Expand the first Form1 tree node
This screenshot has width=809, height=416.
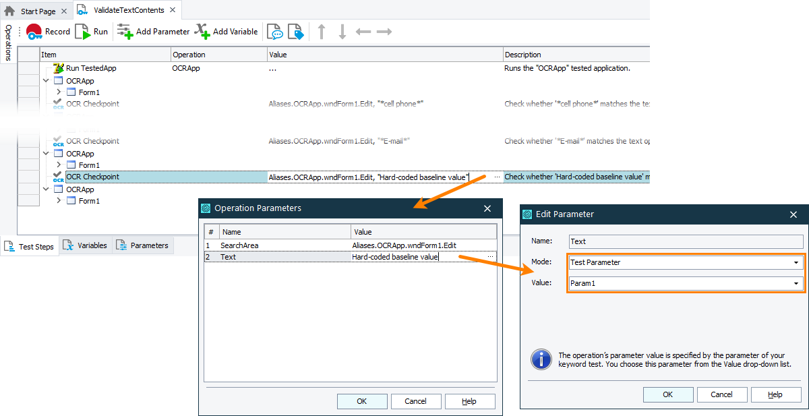pyautogui.click(x=58, y=92)
